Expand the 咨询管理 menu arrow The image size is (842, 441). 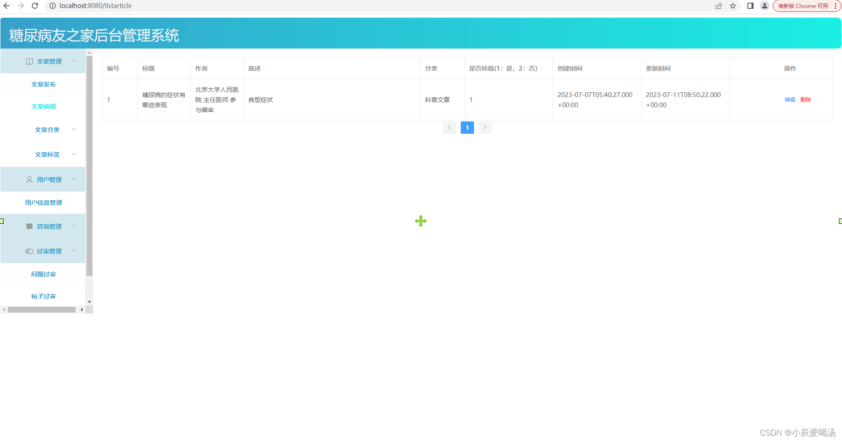[x=74, y=226]
